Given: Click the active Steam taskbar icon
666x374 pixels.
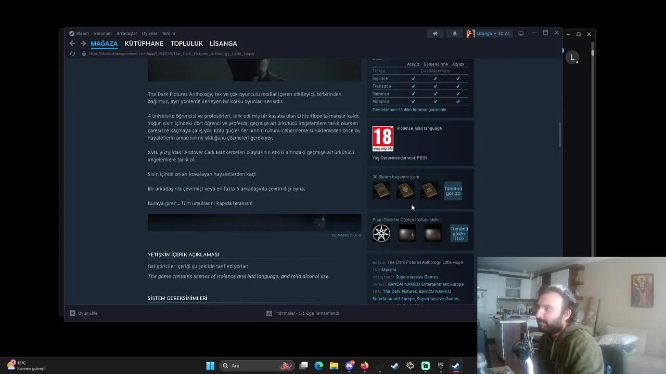Looking at the screenshot, I should (456, 366).
